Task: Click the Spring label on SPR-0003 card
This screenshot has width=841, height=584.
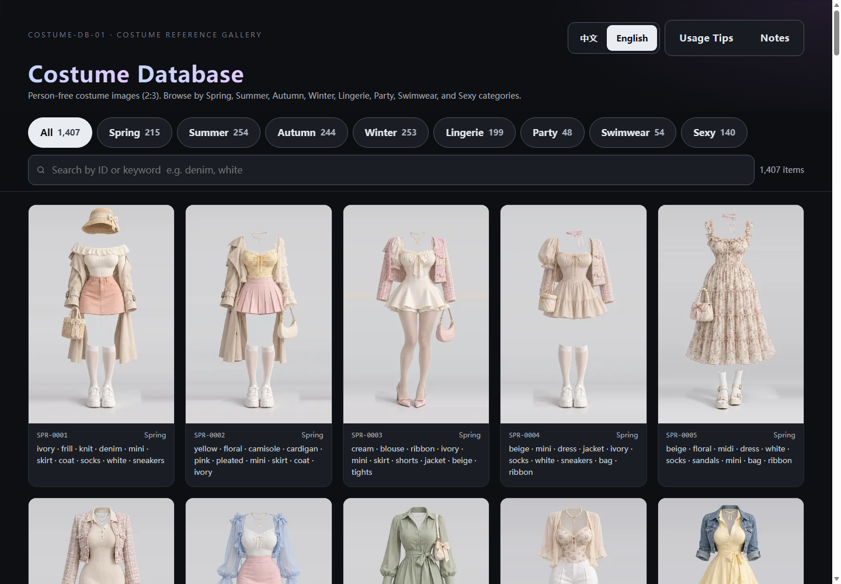Action: coord(470,435)
